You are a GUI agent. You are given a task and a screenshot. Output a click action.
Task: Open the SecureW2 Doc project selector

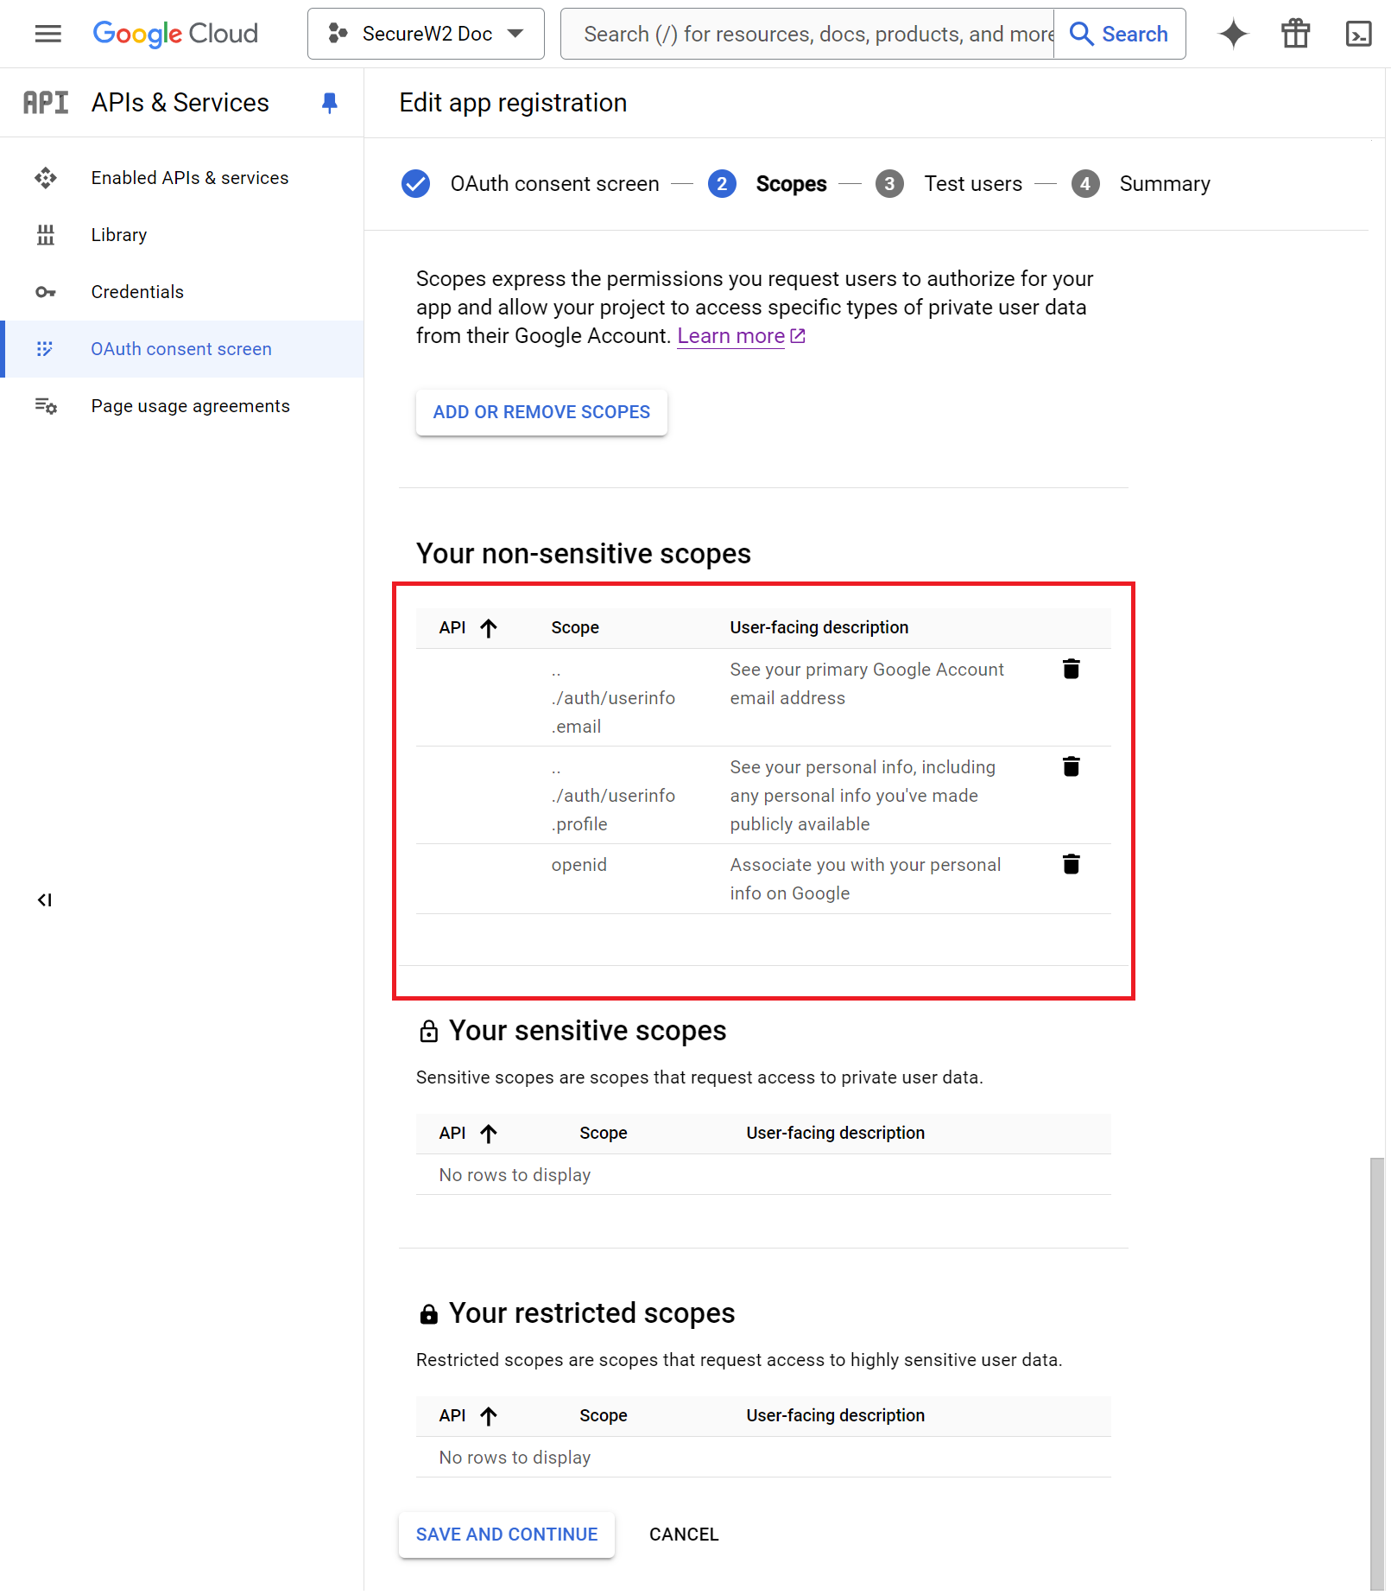click(x=426, y=34)
